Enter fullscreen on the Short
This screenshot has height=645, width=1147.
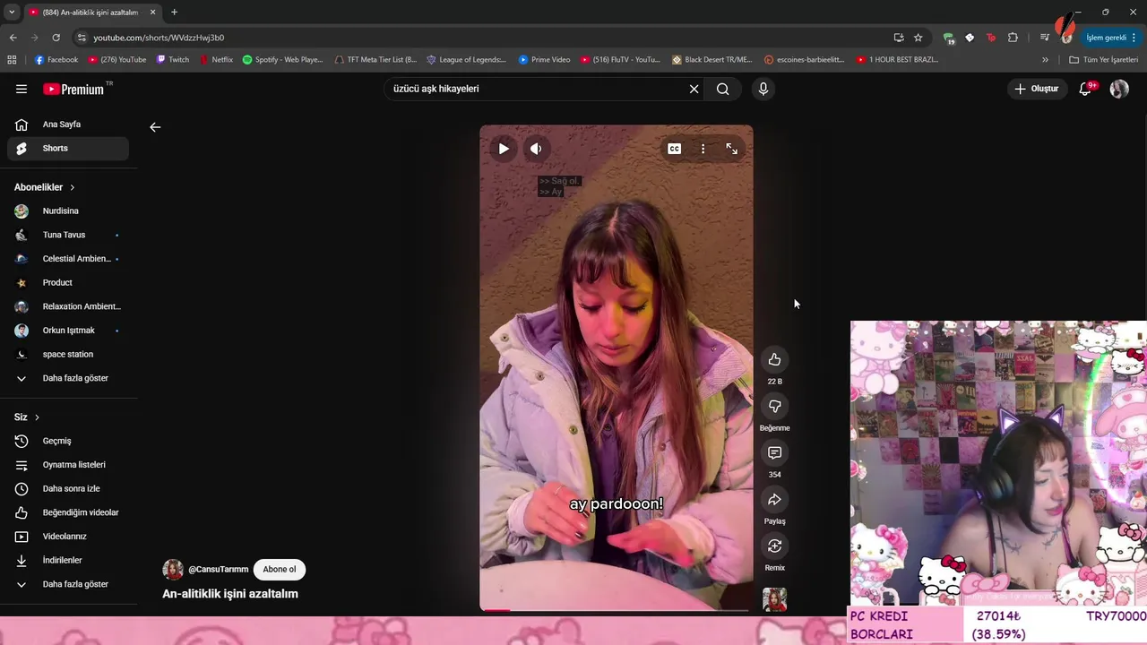click(732, 149)
